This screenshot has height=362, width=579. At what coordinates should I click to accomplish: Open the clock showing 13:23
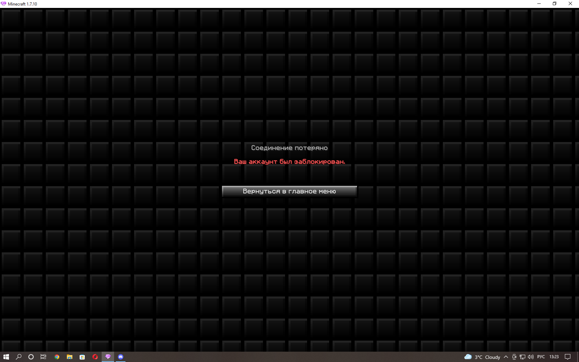[x=554, y=357]
